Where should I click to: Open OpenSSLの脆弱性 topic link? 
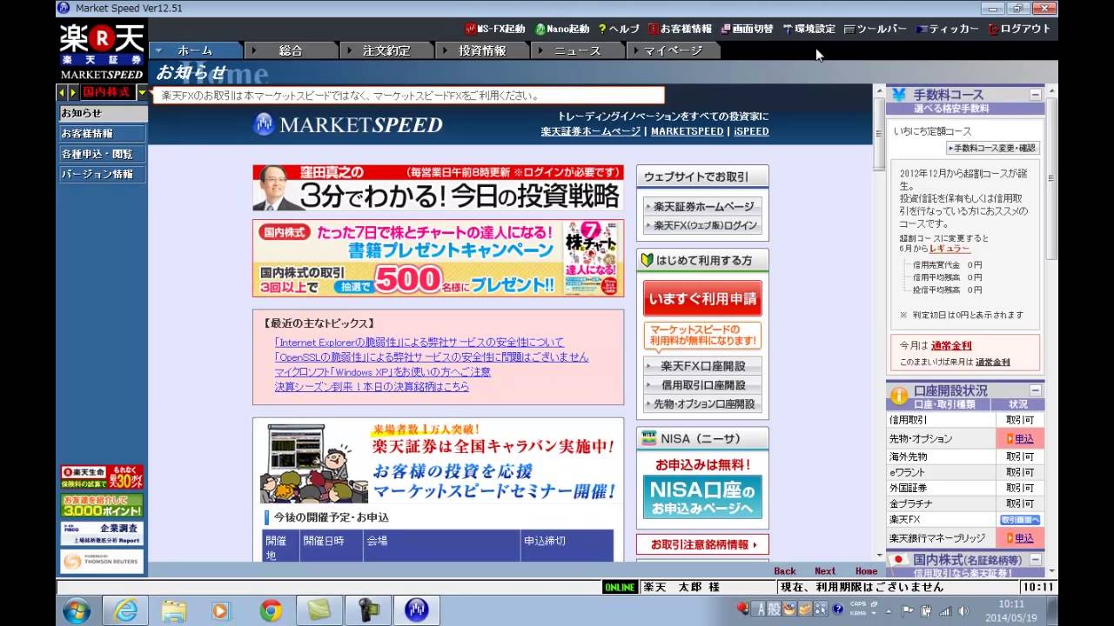[431, 357]
